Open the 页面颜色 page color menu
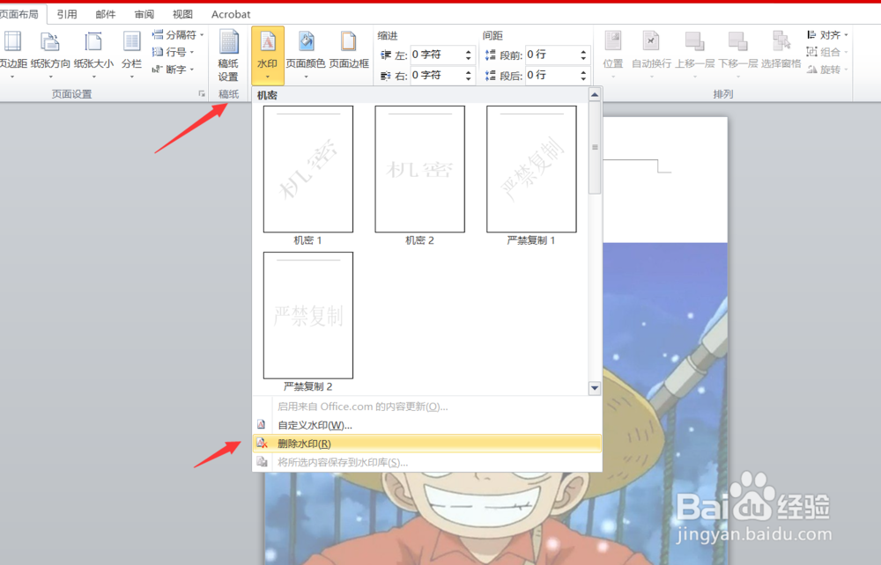 (306, 55)
